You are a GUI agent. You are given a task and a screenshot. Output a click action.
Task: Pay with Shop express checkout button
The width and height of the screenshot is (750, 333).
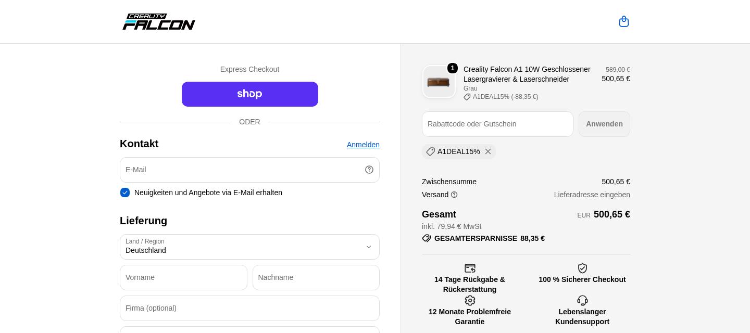click(250, 94)
